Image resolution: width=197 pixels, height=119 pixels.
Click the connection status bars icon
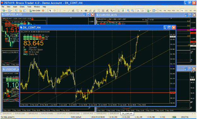click(174, 117)
